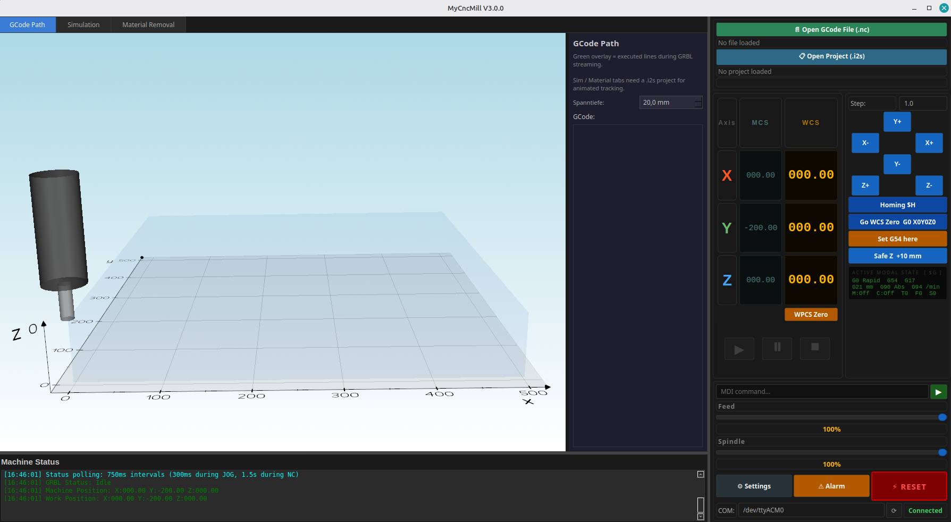Click the Z MCS 000.00 readout
The width and height of the screenshot is (951, 522).
tap(761, 280)
